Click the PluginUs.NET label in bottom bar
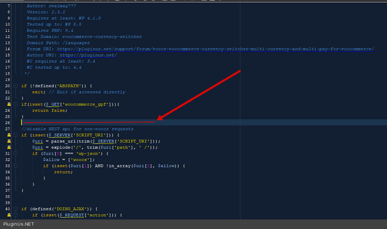This screenshot has width=387, height=229. tap(18, 224)
